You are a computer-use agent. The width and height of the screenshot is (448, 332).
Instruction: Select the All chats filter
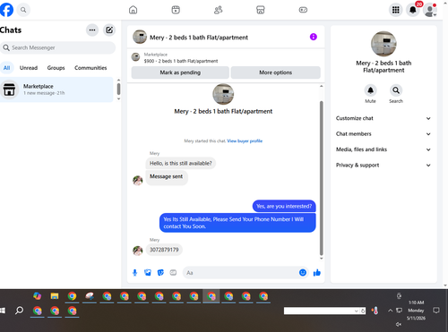[x=6, y=68]
